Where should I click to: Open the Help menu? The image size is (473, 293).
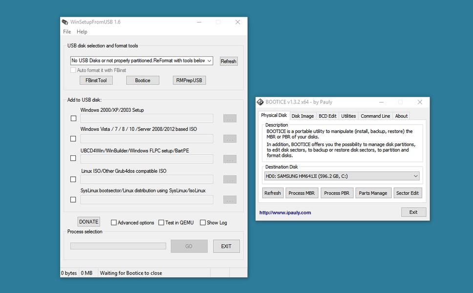(x=82, y=32)
